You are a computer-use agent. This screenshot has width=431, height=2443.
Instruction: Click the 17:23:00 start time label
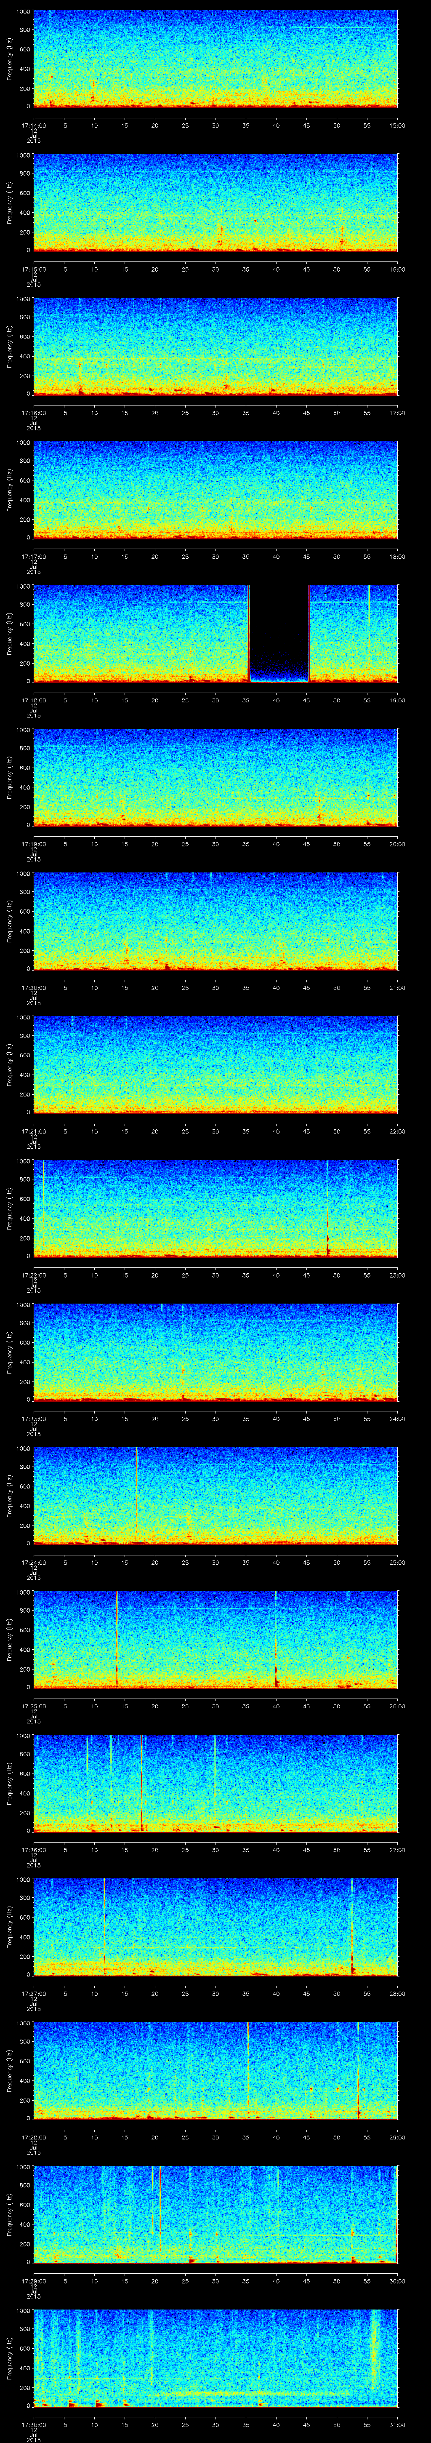tap(34, 1419)
